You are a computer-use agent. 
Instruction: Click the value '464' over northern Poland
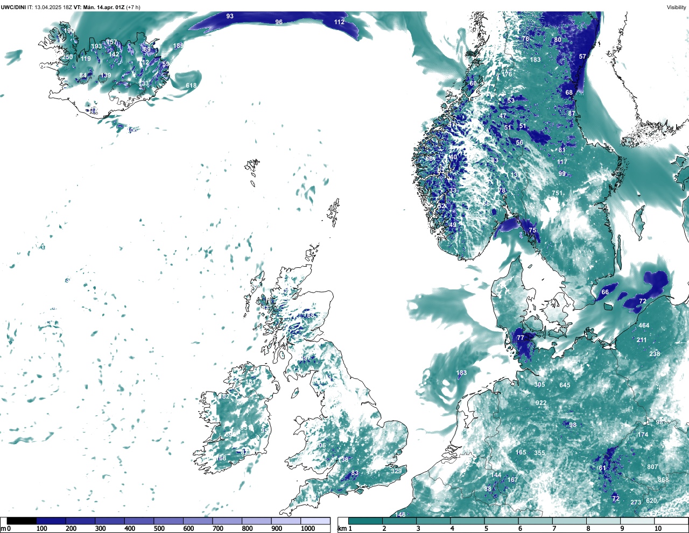pyautogui.click(x=644, y=325)
